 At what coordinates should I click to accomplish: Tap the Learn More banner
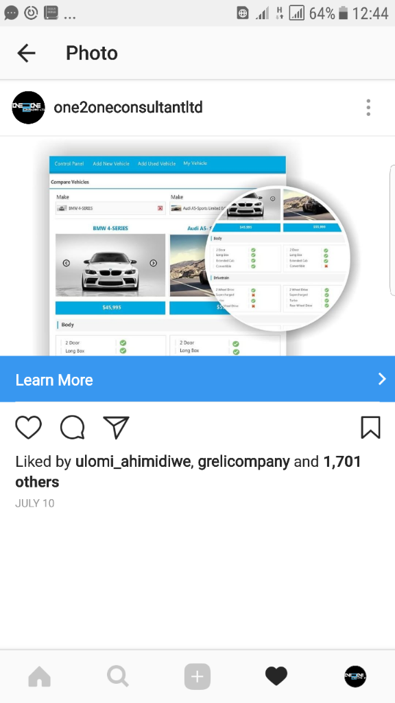pyautogui.click(x=197, y=379)
